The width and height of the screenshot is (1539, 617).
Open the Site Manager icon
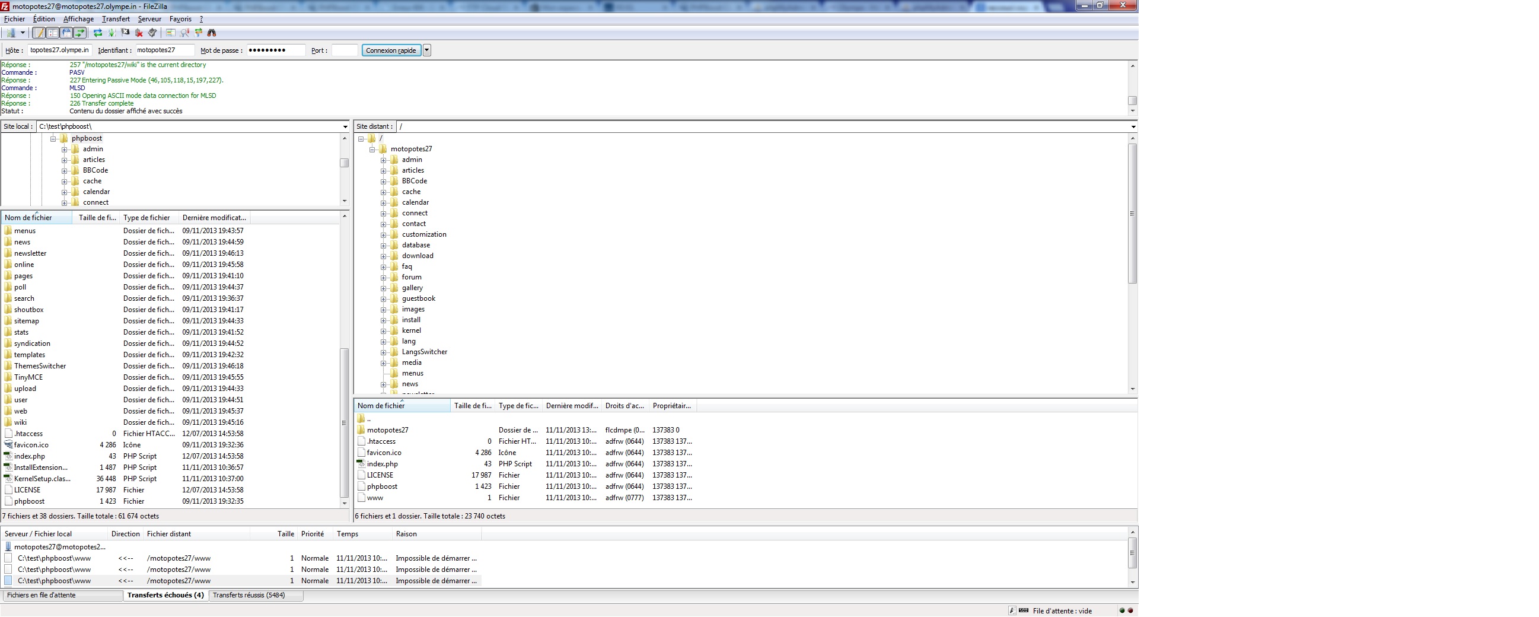10,33
